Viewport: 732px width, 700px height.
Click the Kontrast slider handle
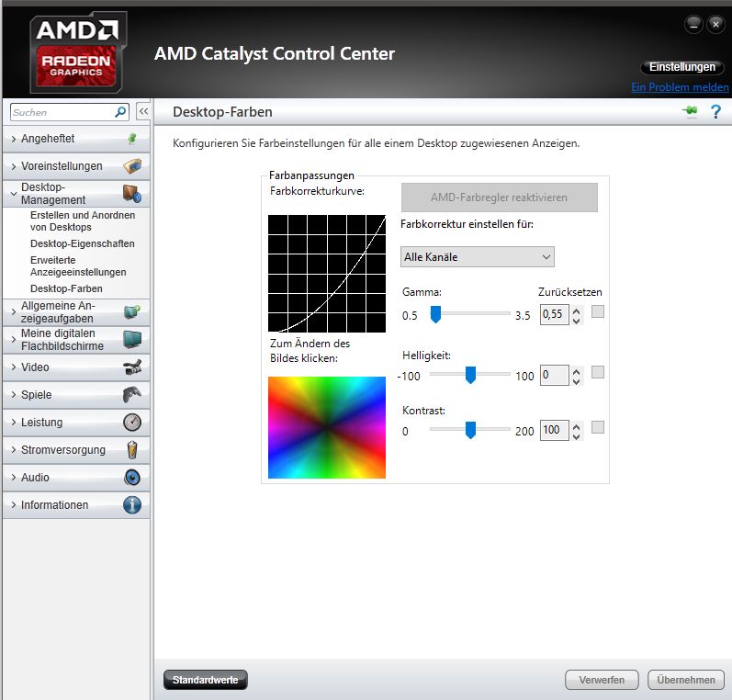(470, 430)
